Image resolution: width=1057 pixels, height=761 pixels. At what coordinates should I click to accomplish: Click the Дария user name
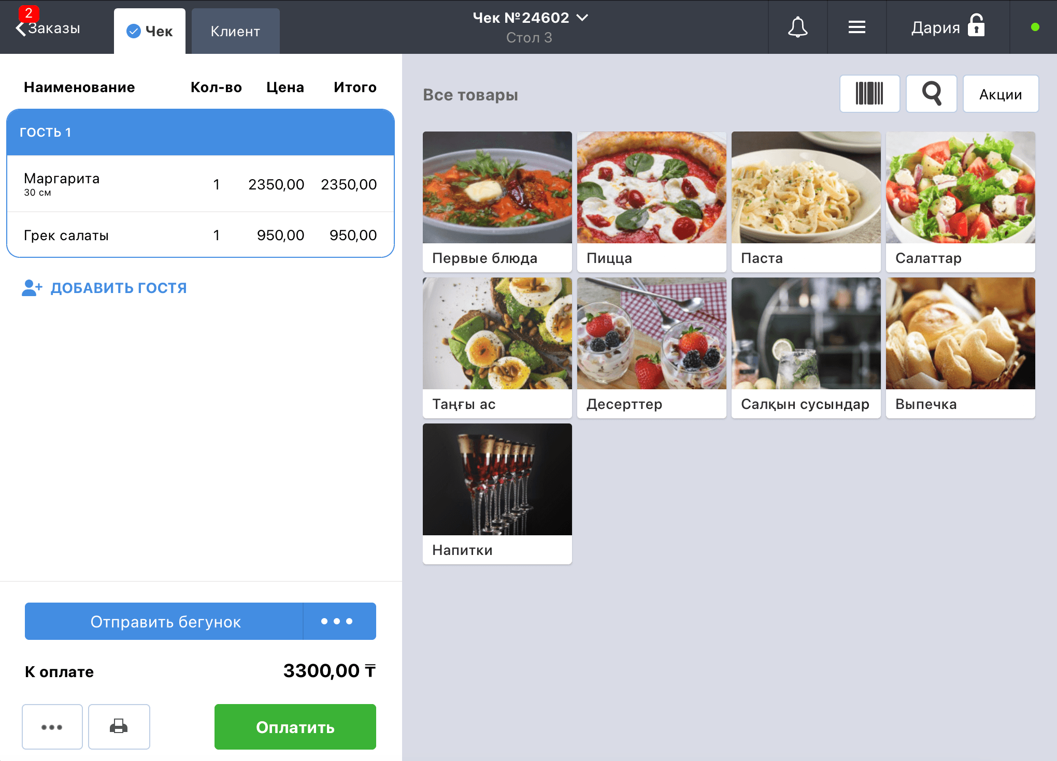[936, 27]
